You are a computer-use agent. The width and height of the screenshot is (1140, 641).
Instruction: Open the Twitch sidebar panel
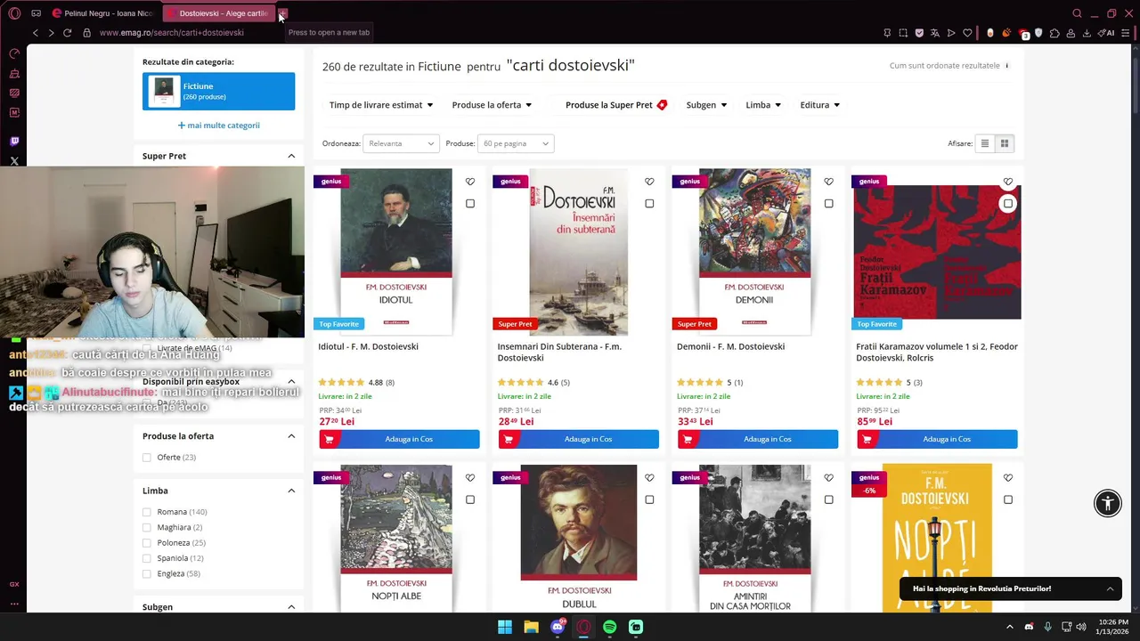14,142
